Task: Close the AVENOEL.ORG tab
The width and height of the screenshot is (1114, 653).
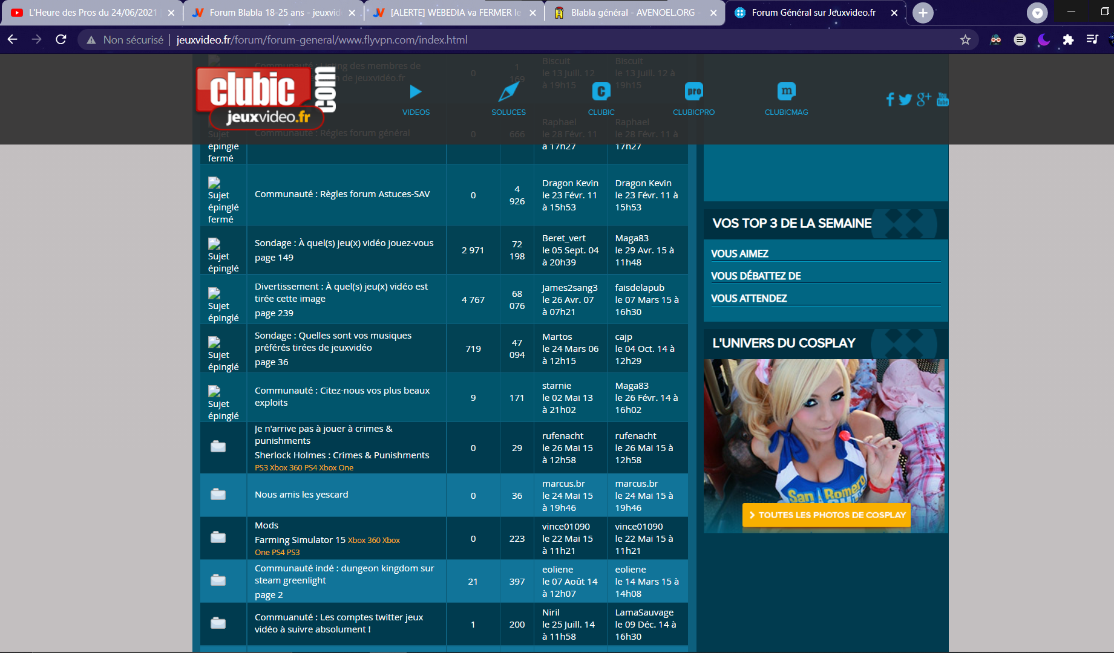Action: click(x=713, y=13)
